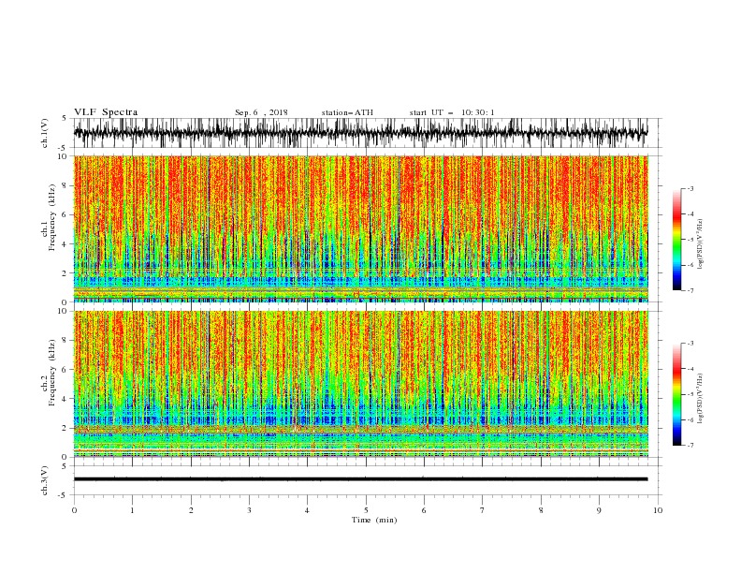Click the ch.2 spectrogram color bar

(x=676, y=394)
